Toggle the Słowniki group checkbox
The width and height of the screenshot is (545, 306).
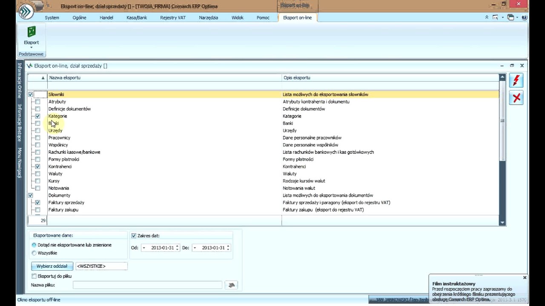[x=30, y=94]
